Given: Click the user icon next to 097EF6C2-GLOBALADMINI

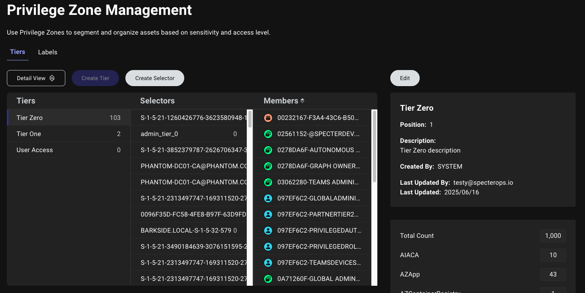Looking at the screenshot, I should pos(268,198).
